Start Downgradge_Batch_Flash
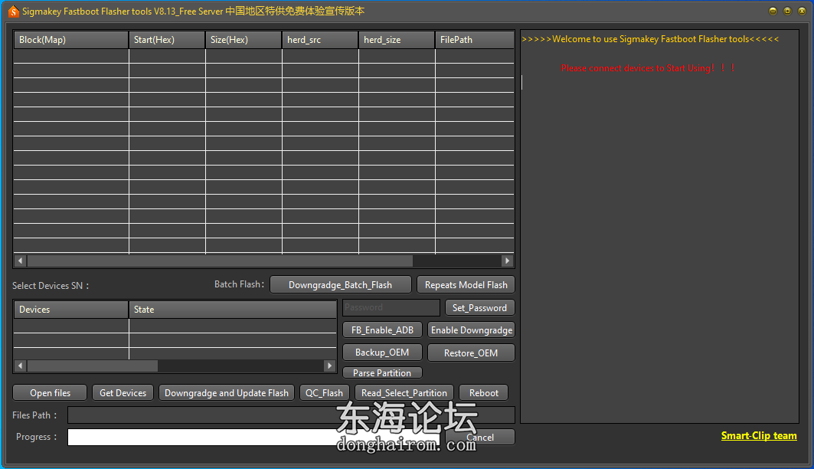The height and width of the screenshot is (469, 814). 341,284
